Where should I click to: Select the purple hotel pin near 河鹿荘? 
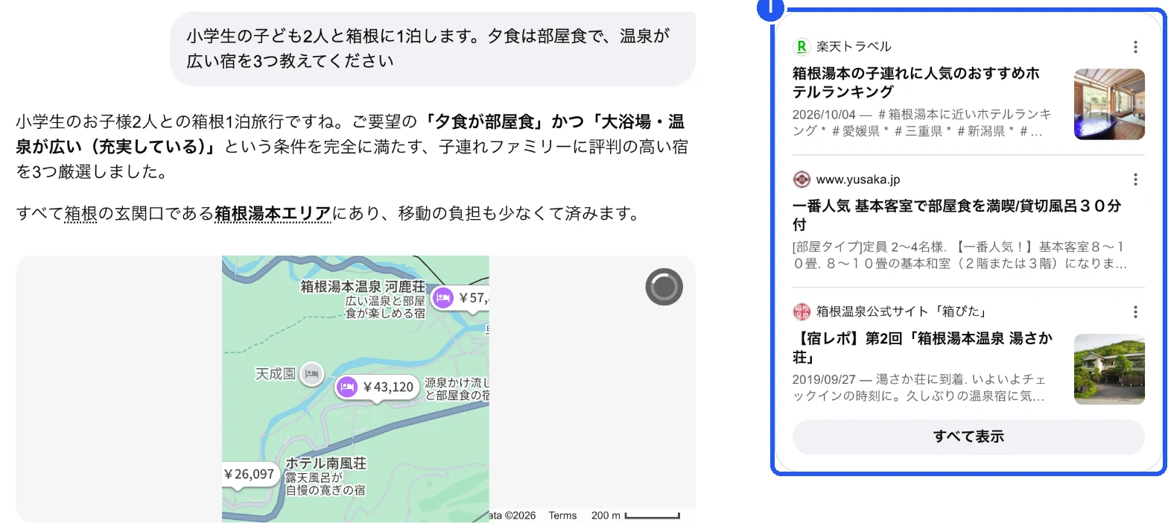click(442, 298)
